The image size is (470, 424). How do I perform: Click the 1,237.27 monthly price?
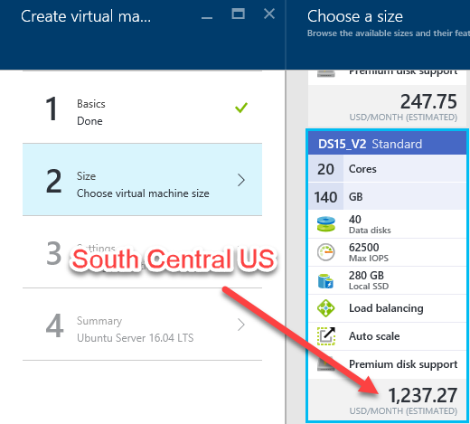coord(422,395)
